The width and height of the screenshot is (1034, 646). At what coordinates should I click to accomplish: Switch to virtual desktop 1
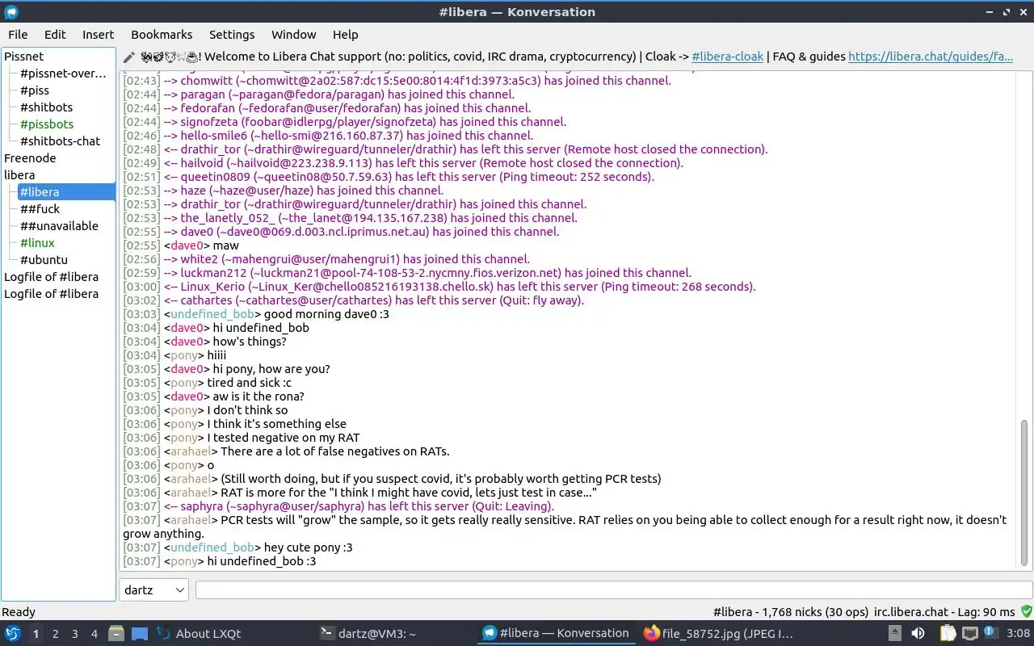tap(36, 634)
